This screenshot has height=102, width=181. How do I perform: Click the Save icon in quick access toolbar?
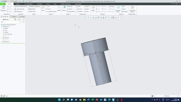point(14,1)
